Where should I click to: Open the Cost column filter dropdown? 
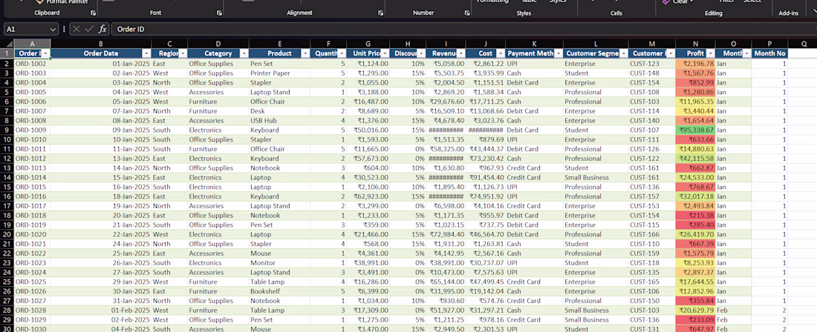pyautogui.click(x=500, y=53)
